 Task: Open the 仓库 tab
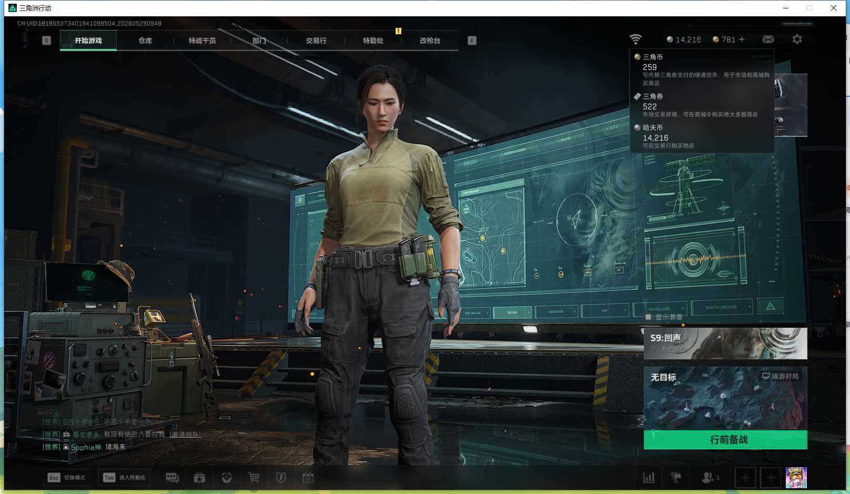click(145, 41)
